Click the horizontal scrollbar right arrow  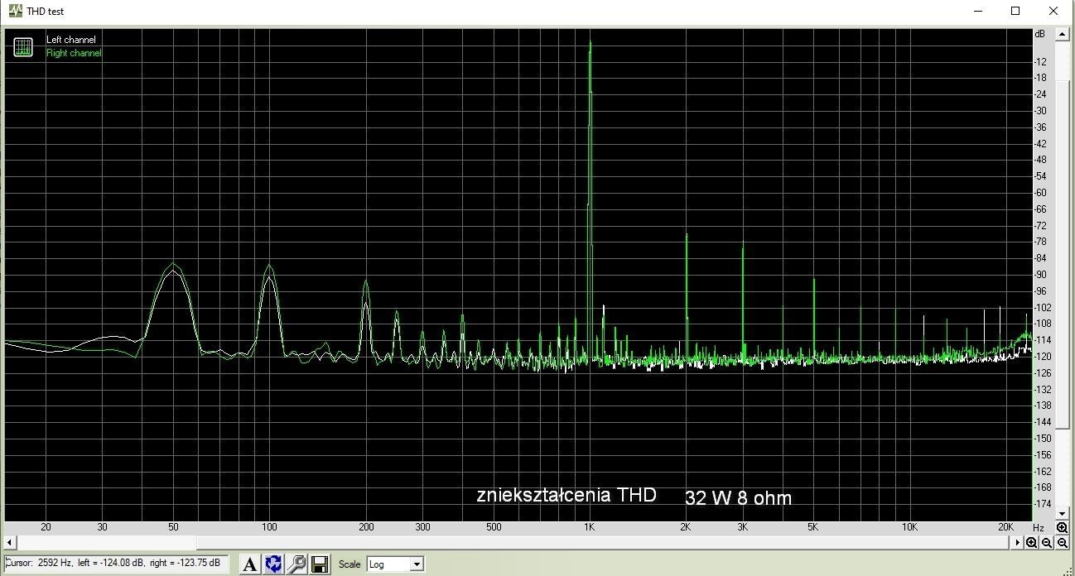pyautogui.click(x=1017, y=543)
